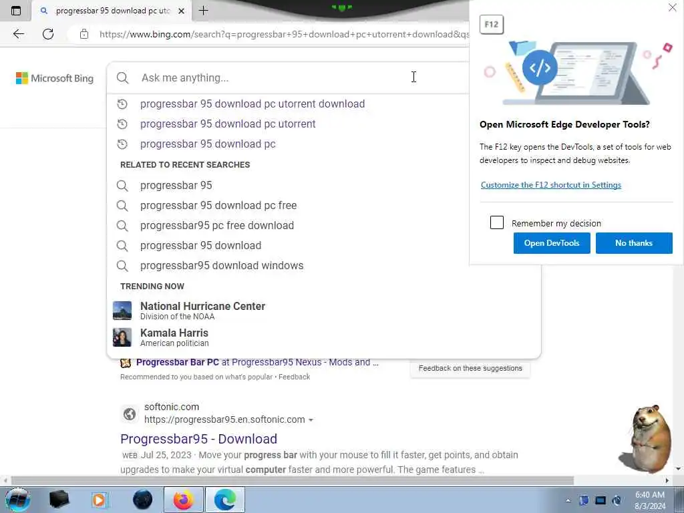The width and height of the screenshot is (684, 513).
Task: Close the progressbar 95 search tab
Action: tap(182, 11)
